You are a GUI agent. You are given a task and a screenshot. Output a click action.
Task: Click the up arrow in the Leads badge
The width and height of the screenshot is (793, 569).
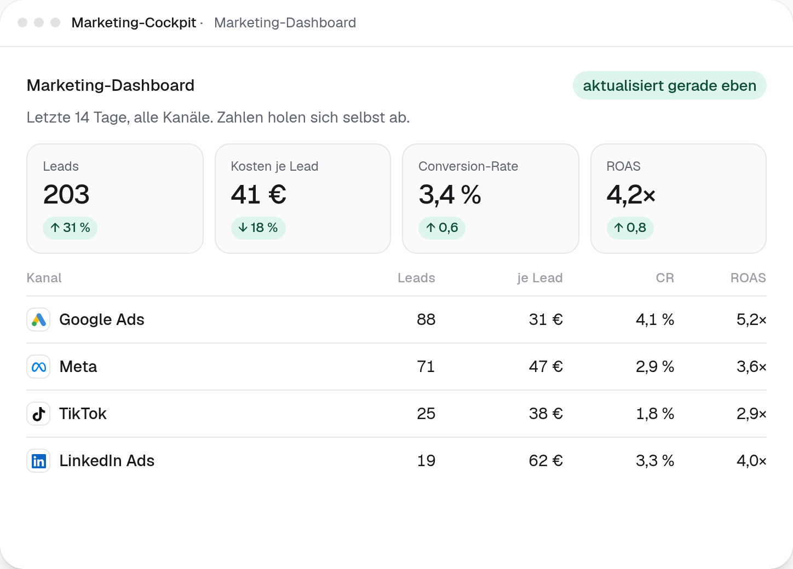pyautogui.click(x=55, y=228)
